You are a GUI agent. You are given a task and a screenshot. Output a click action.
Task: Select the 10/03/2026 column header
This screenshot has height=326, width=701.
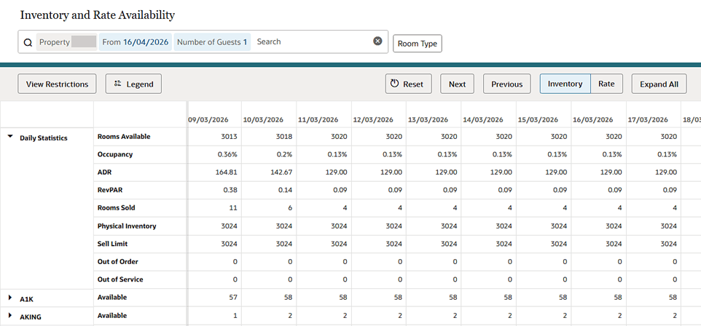tap(263, 119)
